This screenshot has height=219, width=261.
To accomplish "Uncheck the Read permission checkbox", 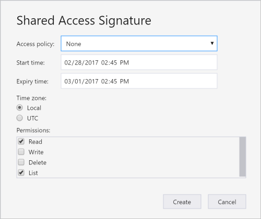I will [21, 141].
